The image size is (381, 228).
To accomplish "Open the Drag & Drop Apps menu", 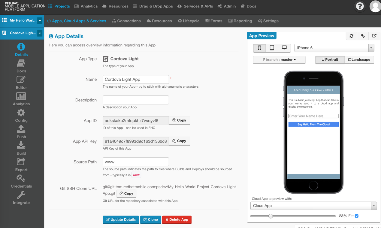I will pos(153,6).
